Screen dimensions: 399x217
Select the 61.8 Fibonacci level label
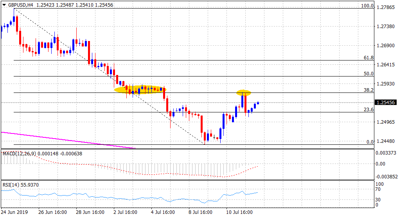(x=369, y=58)
